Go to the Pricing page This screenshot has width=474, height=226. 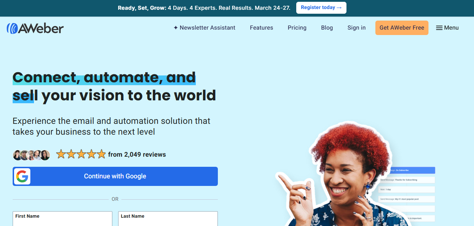tap(297, 28)
